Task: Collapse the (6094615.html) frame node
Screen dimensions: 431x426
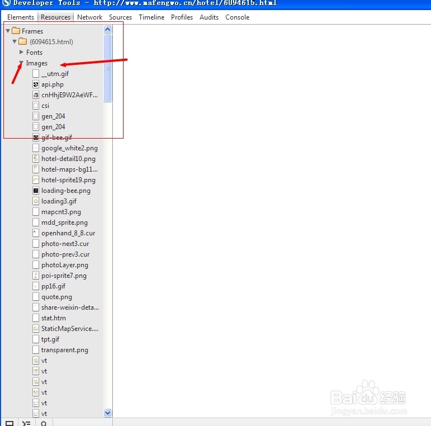Action: tap(15, 41)
